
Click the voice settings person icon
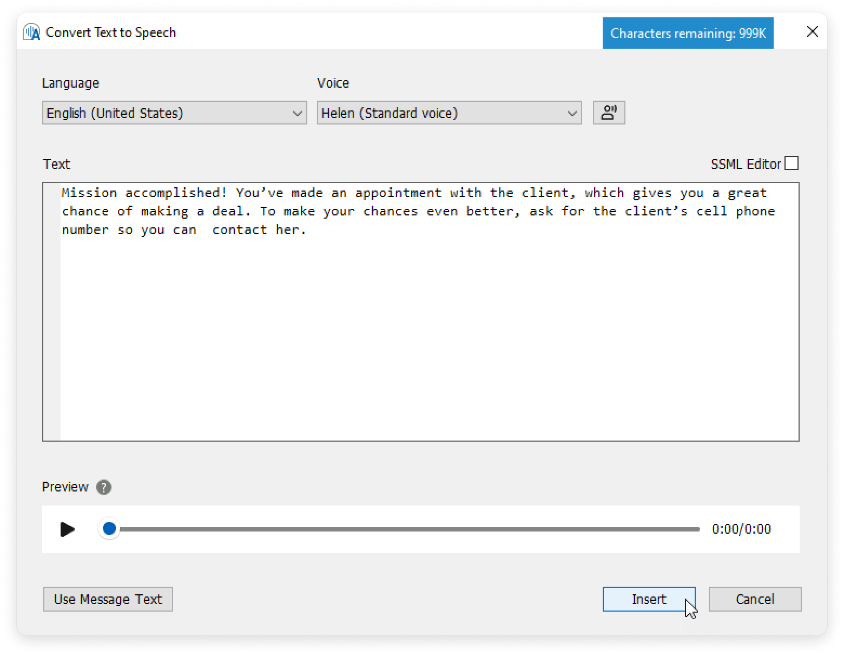click(609, 113)
